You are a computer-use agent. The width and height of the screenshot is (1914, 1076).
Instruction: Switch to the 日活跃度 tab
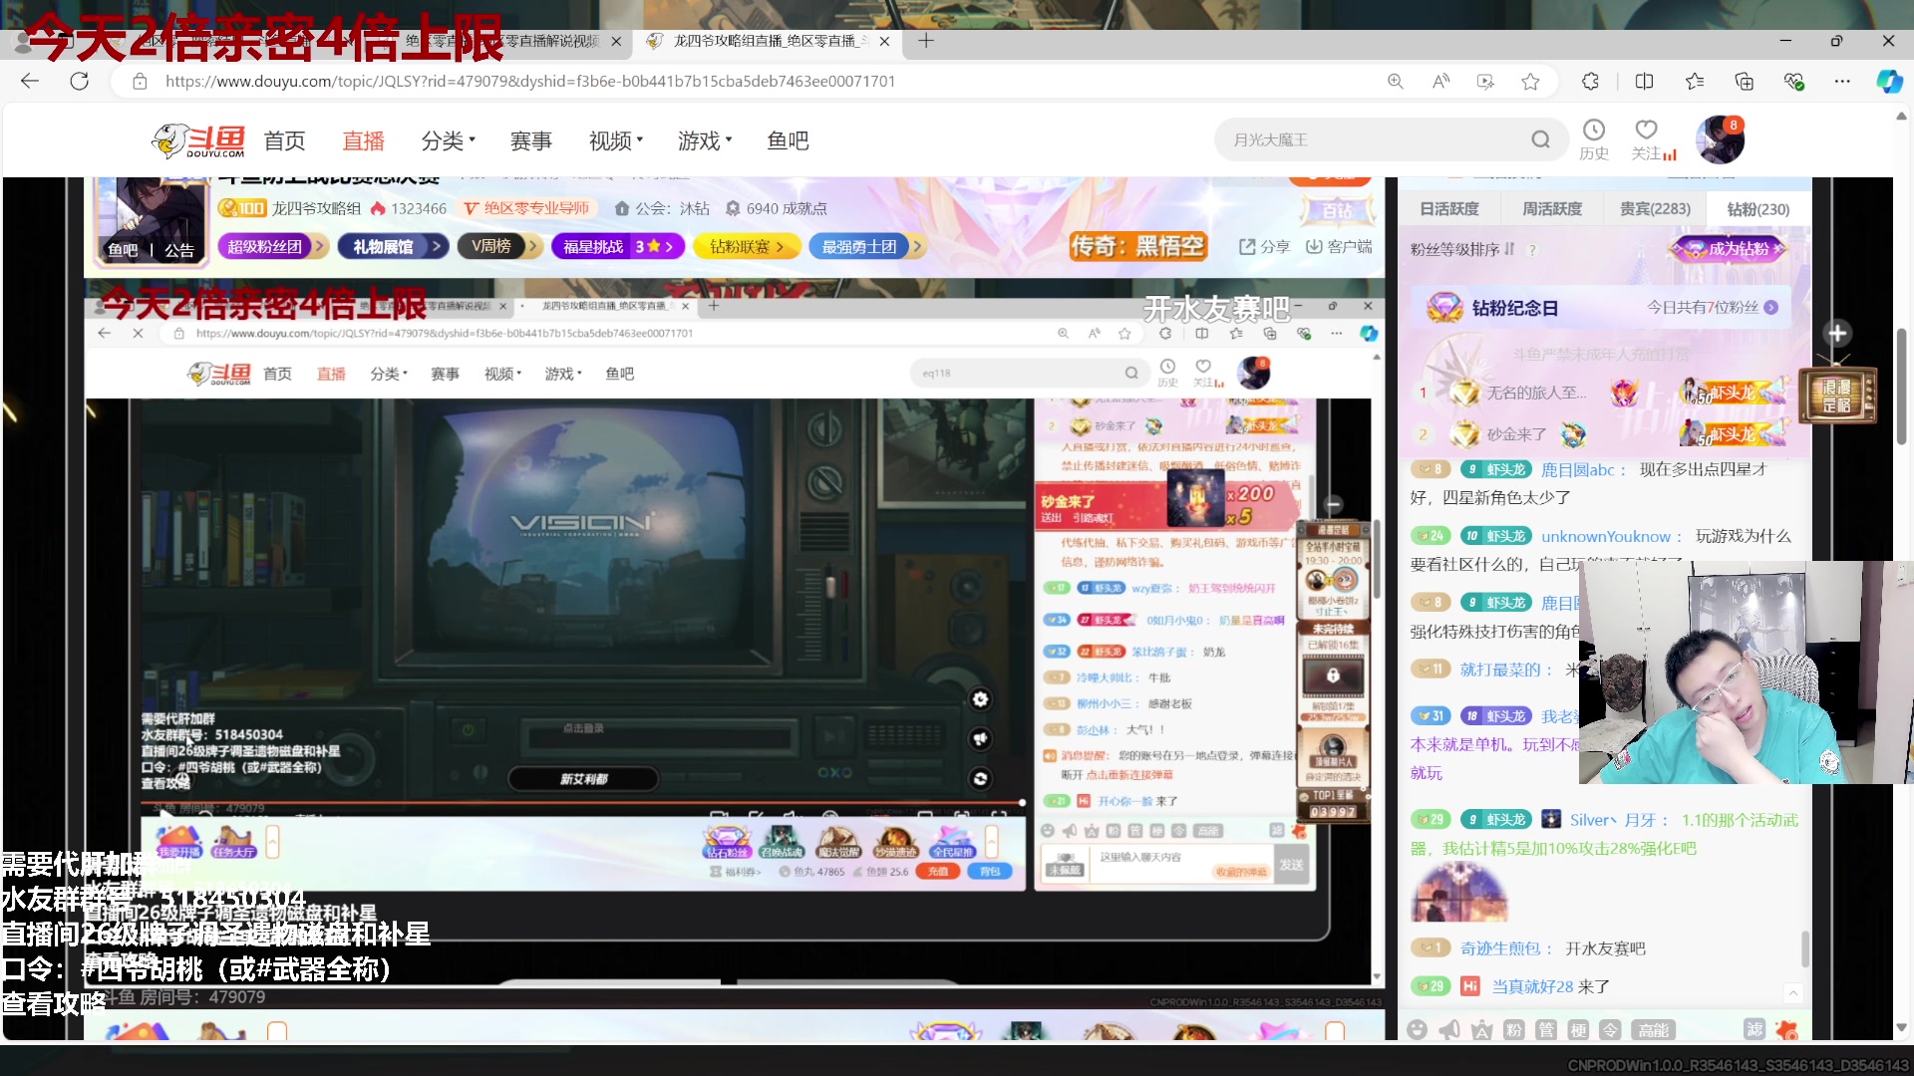click(1449, 209)
